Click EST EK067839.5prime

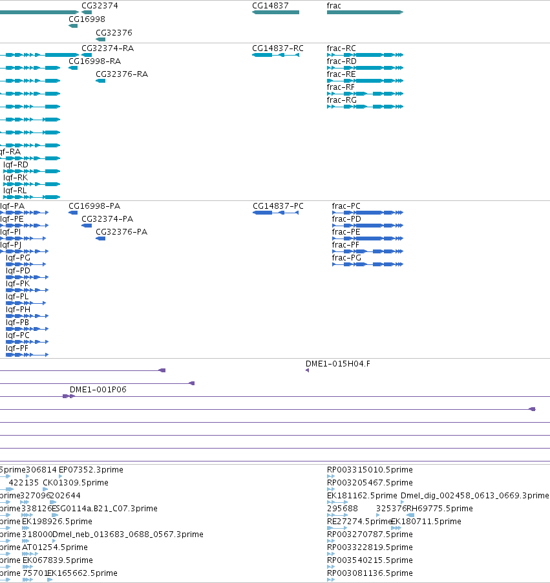pos(58,560)
